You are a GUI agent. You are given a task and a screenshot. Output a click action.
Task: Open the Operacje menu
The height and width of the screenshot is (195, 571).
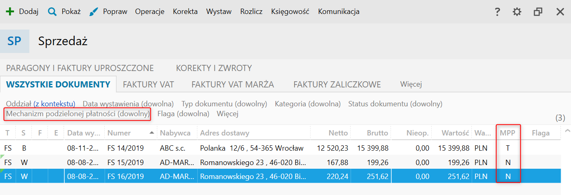[150, 12]
